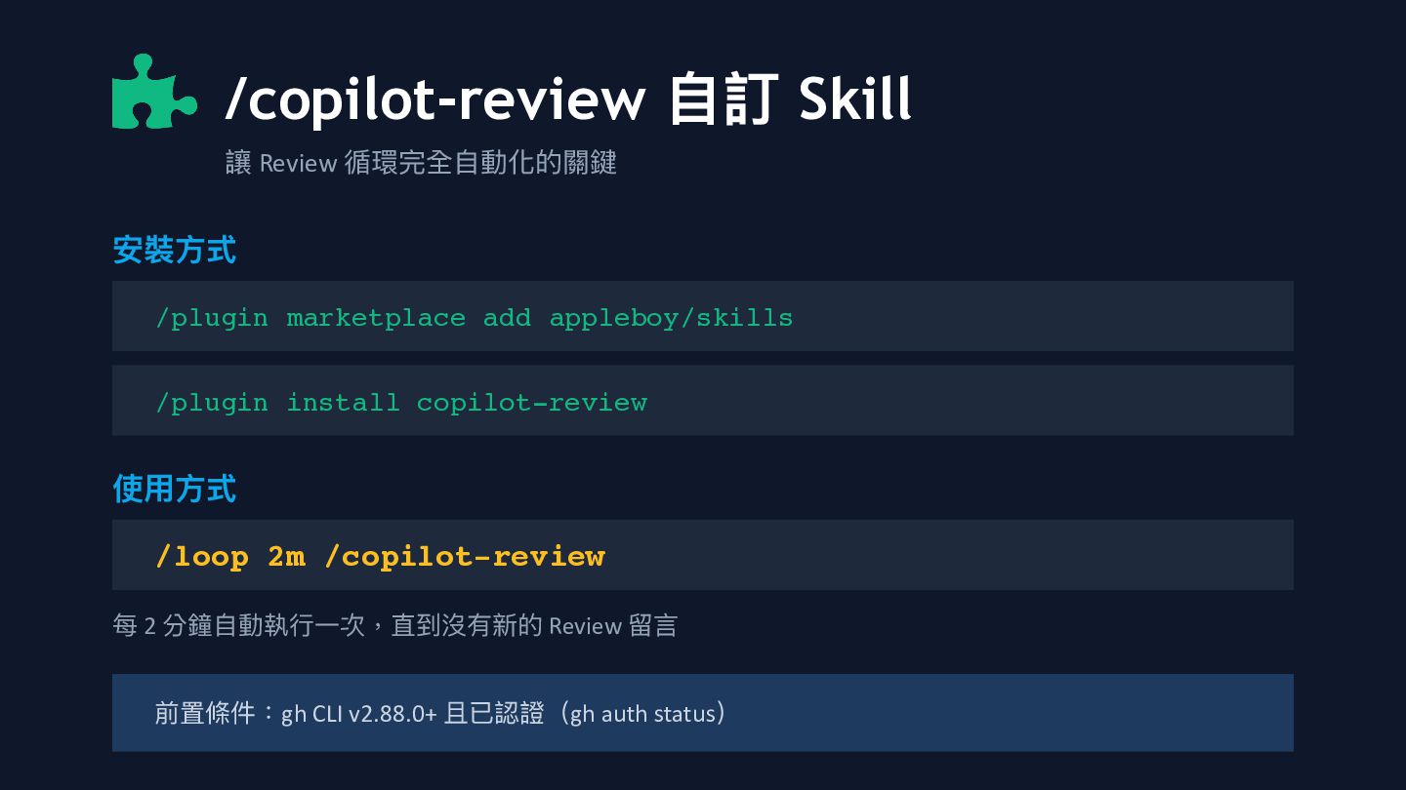The height and width of the screenshot is (790, 1406).
Task: Select the title '/copilot-review 自訂 Skill'
Action: [568, 99]
